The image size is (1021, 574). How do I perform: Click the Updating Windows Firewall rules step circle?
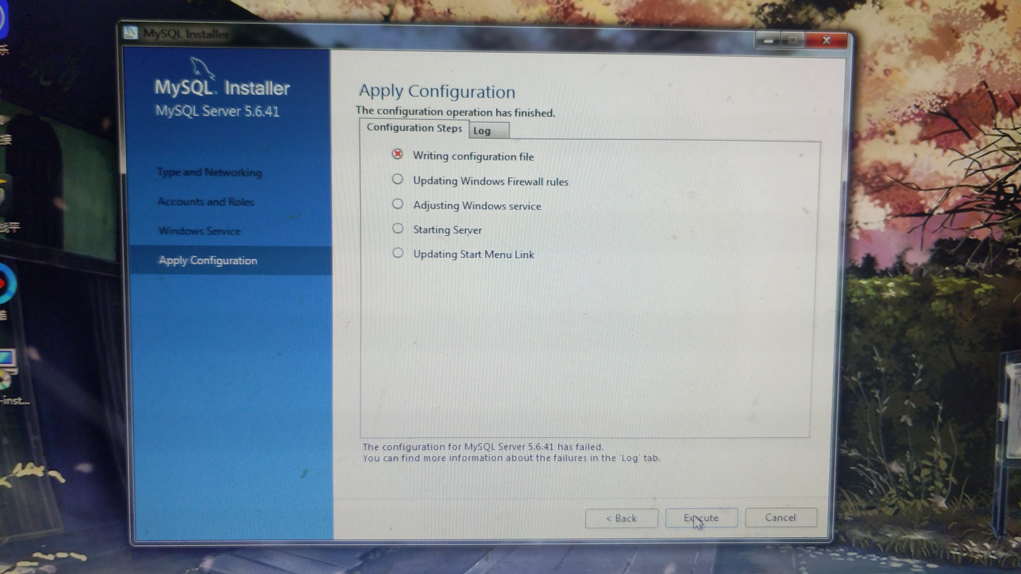point(398,179)
